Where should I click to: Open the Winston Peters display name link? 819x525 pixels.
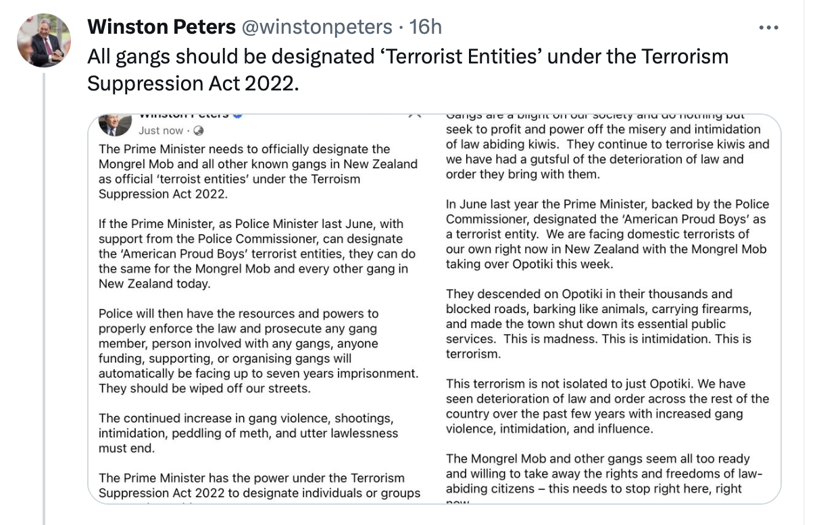pos(162,27)
